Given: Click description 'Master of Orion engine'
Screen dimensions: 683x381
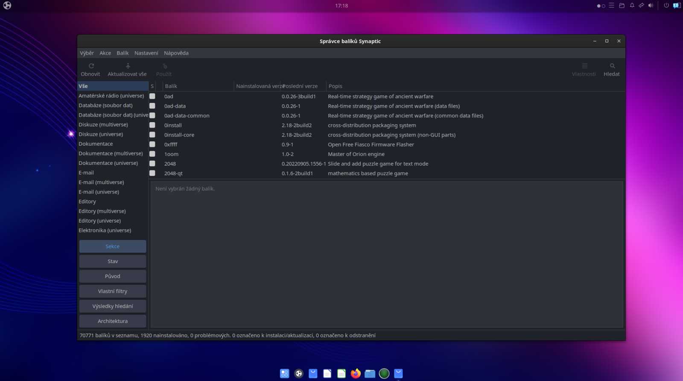Looking at the screenshot, I should click(x=356, y=154).
